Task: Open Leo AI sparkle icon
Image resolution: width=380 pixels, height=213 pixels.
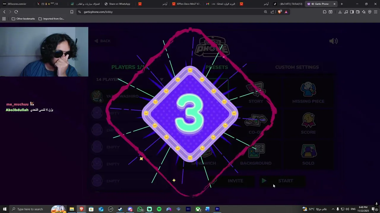Action: click(x=364, y=12)
